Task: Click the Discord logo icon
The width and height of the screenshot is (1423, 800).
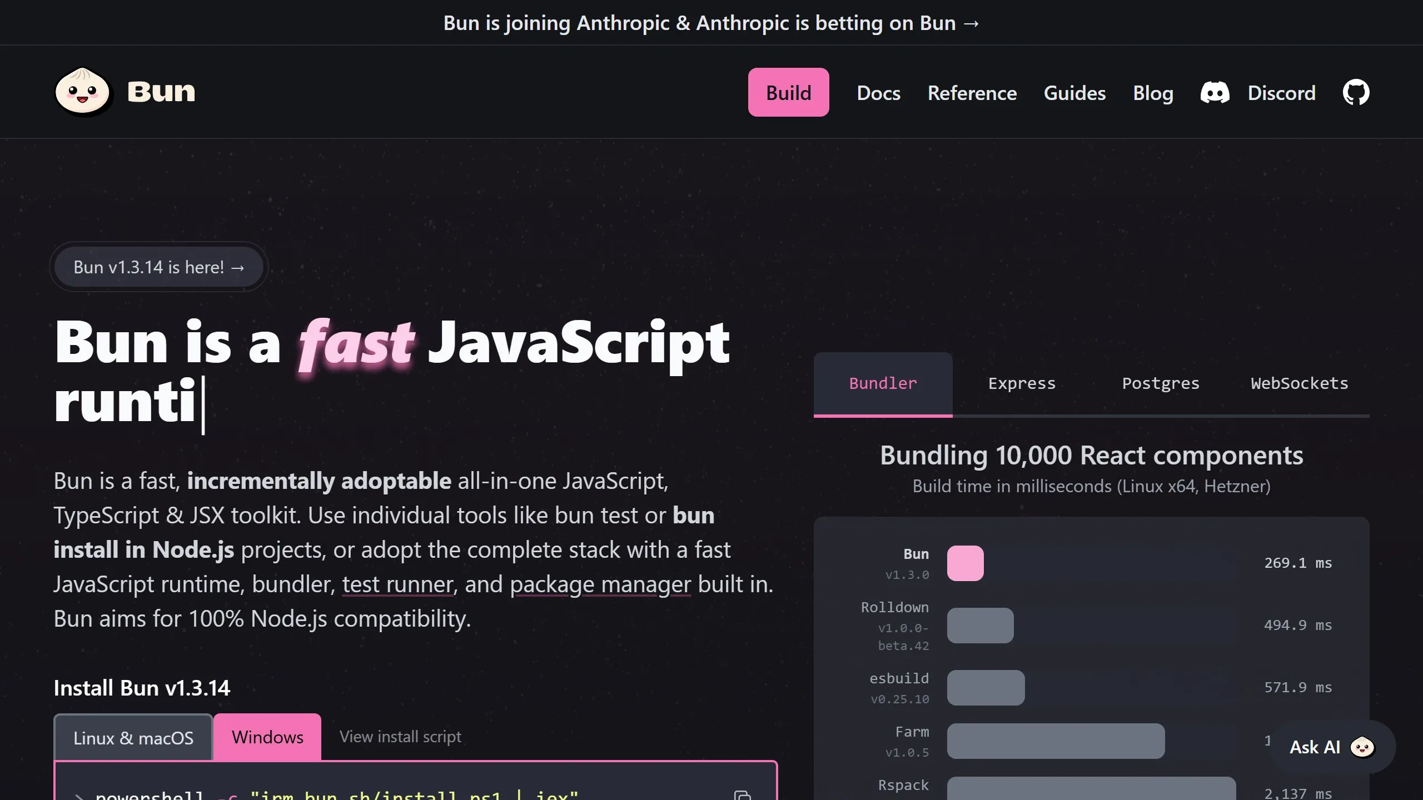Action: pyautogui.click(x=1215, y=92)
